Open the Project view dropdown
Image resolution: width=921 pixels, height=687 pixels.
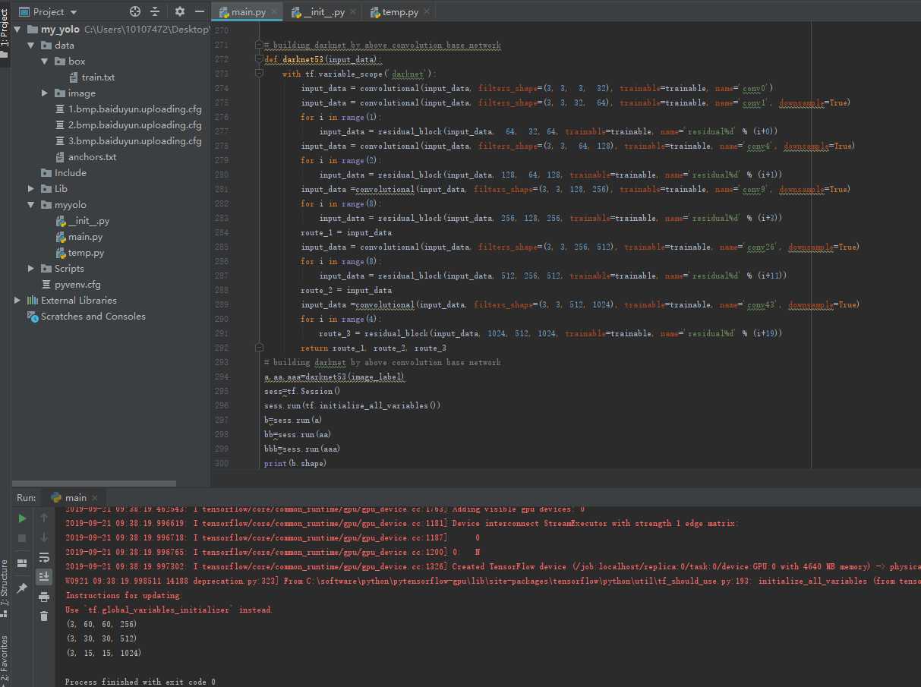[x=47, y=11]
